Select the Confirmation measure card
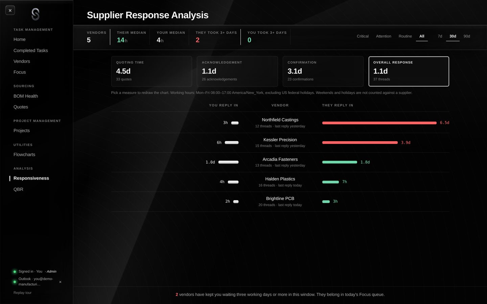This screenshot has width=487, height=304. pyautogui.click(x=323, y=71)
